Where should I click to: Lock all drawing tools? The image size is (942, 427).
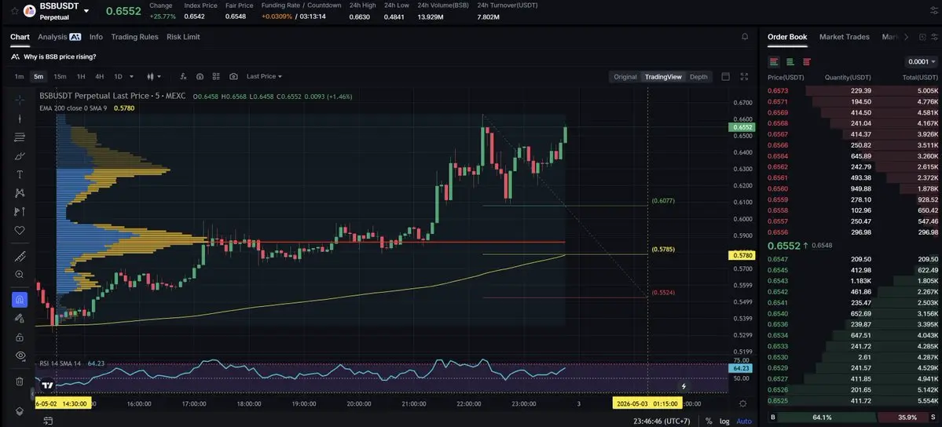point(20,337)
